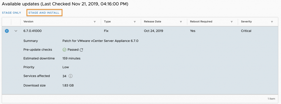Viewport: 281px width, 104px height.
Task: Click the Passed pre-update status text
Action: 73,50
